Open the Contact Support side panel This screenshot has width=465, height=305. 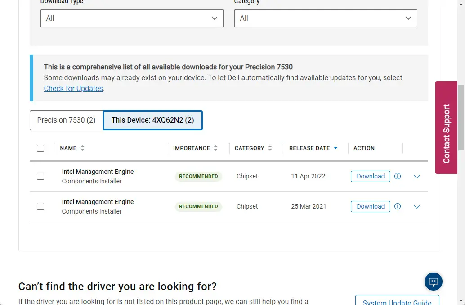pos(446,128)
